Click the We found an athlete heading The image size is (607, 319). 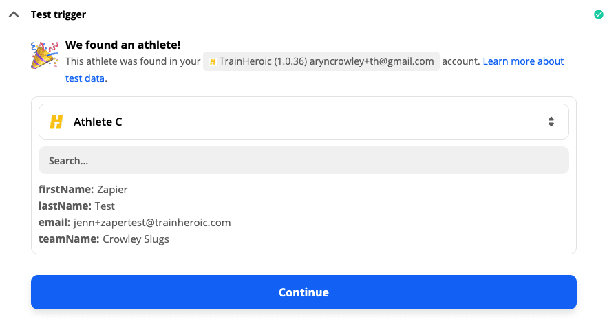click(x=123, y=45)
